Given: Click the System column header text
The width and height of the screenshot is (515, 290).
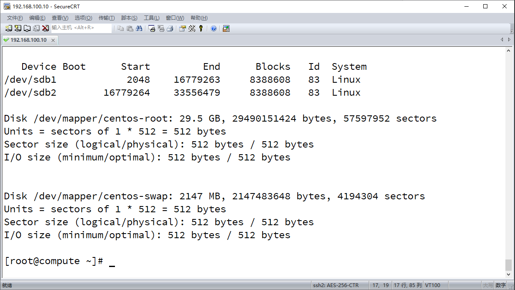Looking at the screenshot, I should [349, 67].
